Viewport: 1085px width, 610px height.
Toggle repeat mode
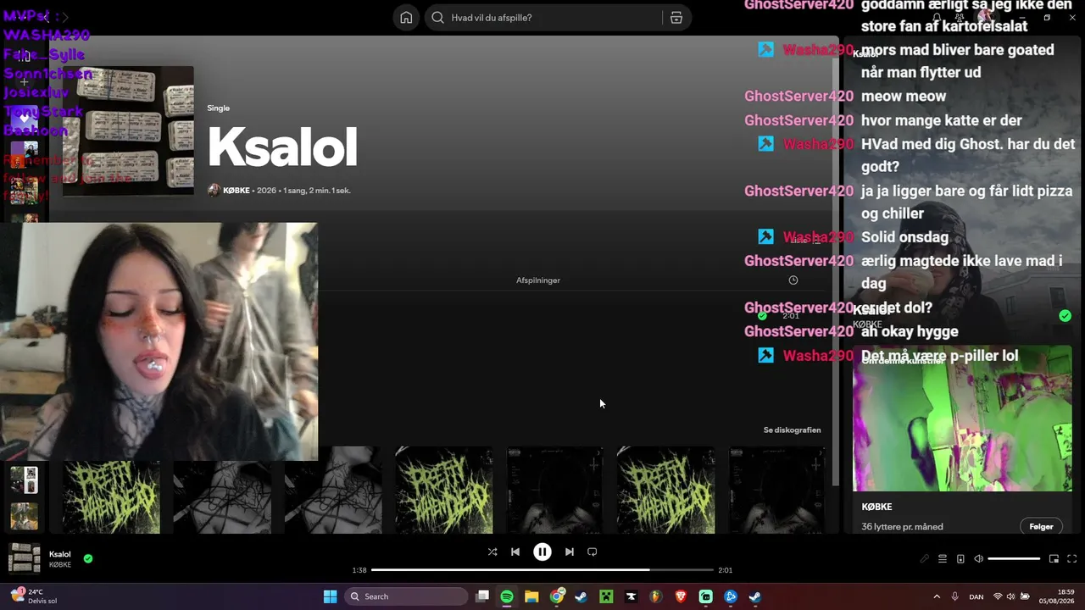pos(593,552)
